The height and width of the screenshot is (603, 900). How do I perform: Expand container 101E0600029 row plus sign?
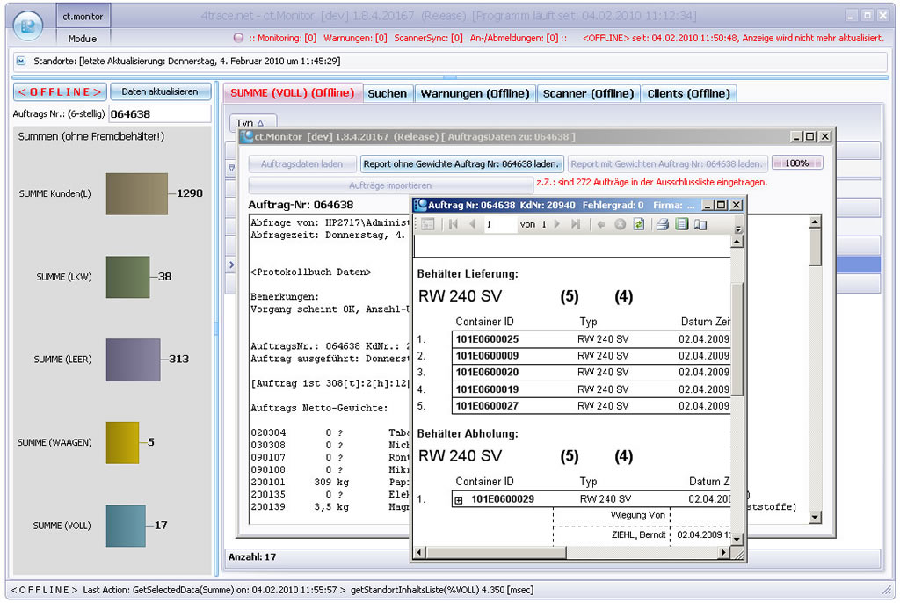(458, 499)
